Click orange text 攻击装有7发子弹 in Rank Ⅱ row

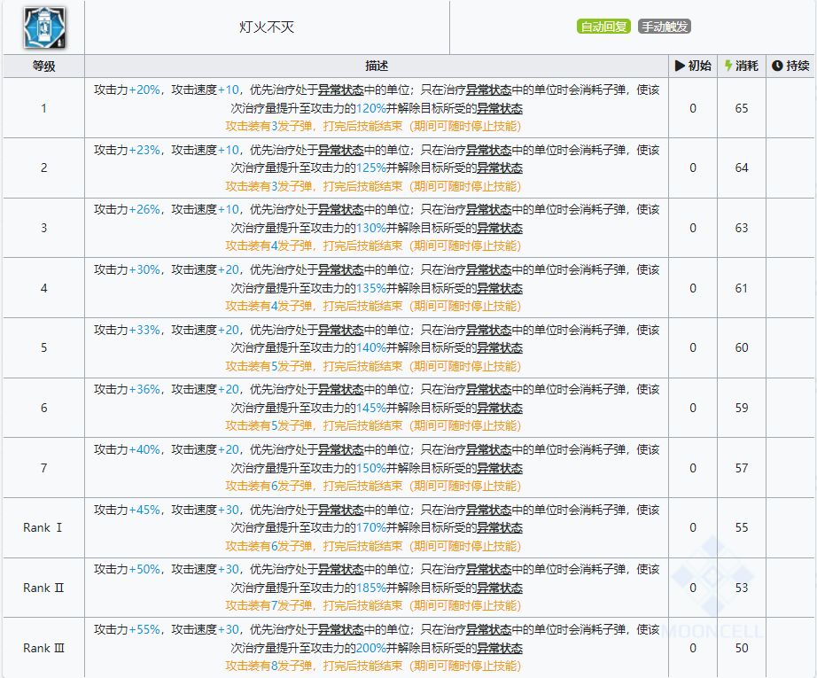point(268,605)
